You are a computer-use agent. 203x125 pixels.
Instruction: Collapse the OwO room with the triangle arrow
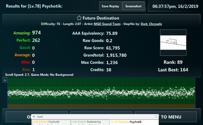click(x=34, y=117)
